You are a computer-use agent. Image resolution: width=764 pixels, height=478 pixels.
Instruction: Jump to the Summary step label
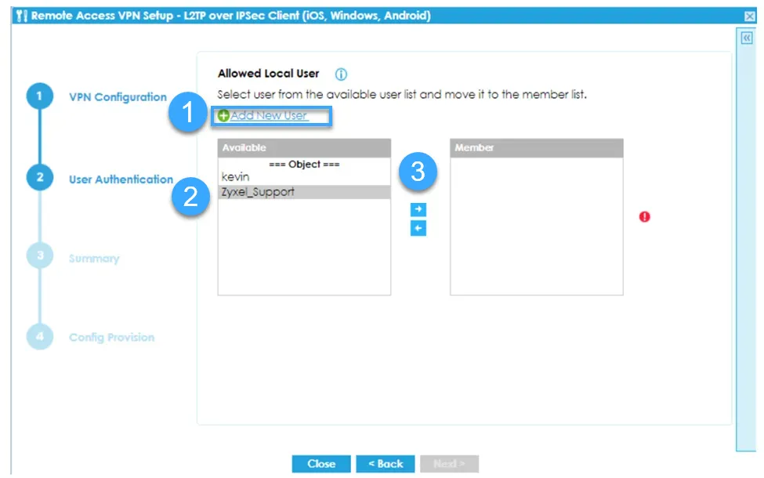pos(94,259)
